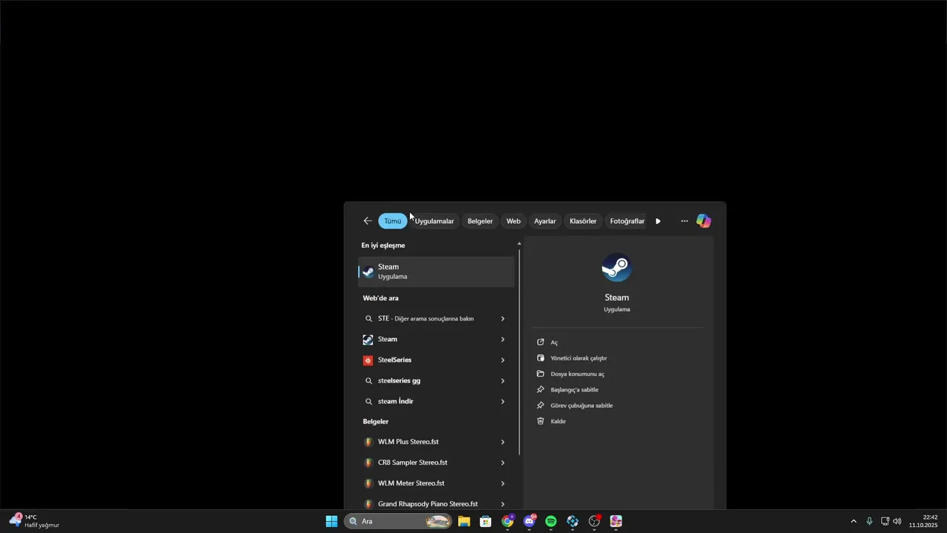947x533 pixels.
Task: Expand the SteelSeries suggestion arrow
Action: [502, 361]
